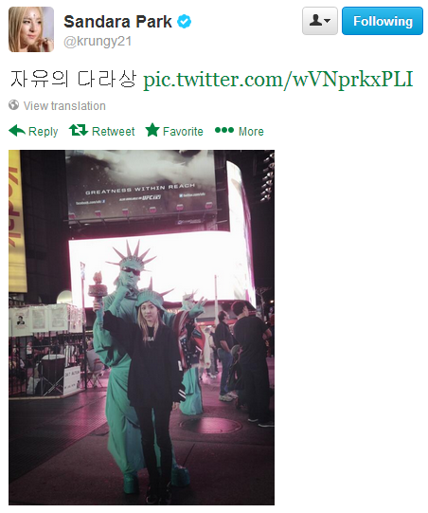The image size is (428, 513).
Task: Click the Favorite star icon
Action: click(x=152, y=130)
